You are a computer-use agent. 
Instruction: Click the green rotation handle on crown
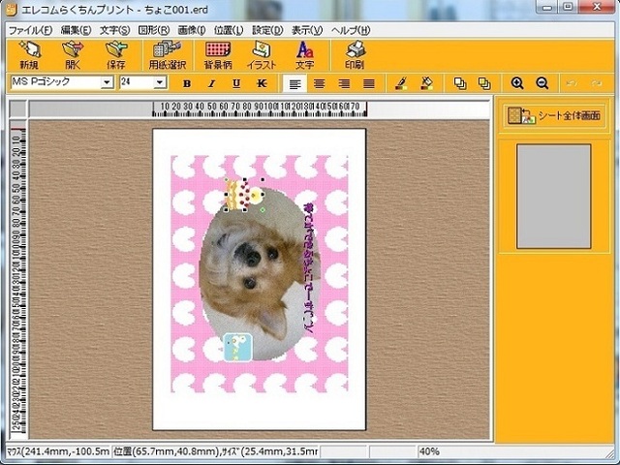click(263, 209)
